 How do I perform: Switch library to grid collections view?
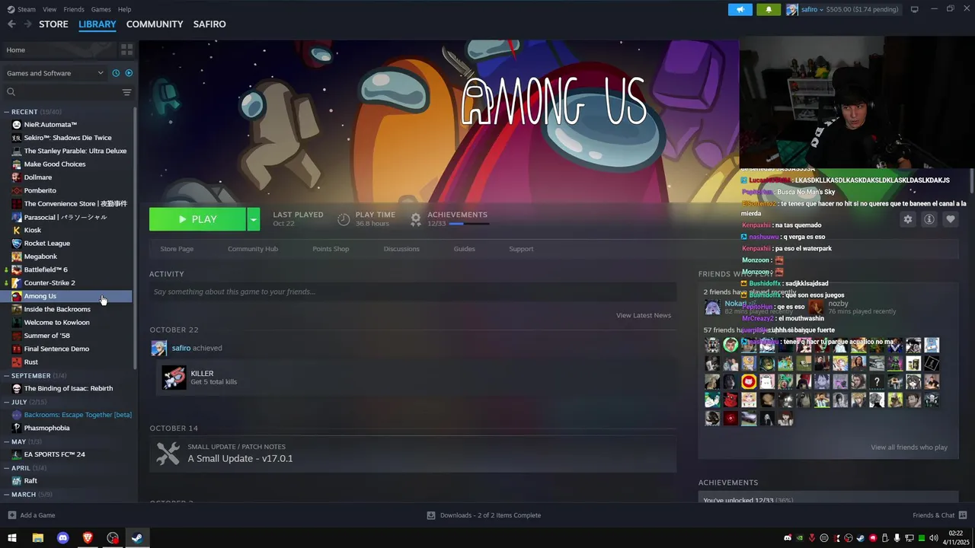126,49
